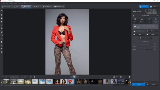Open the File menu
The height and width of the screenshot is (90, 160).
point(1,3)
